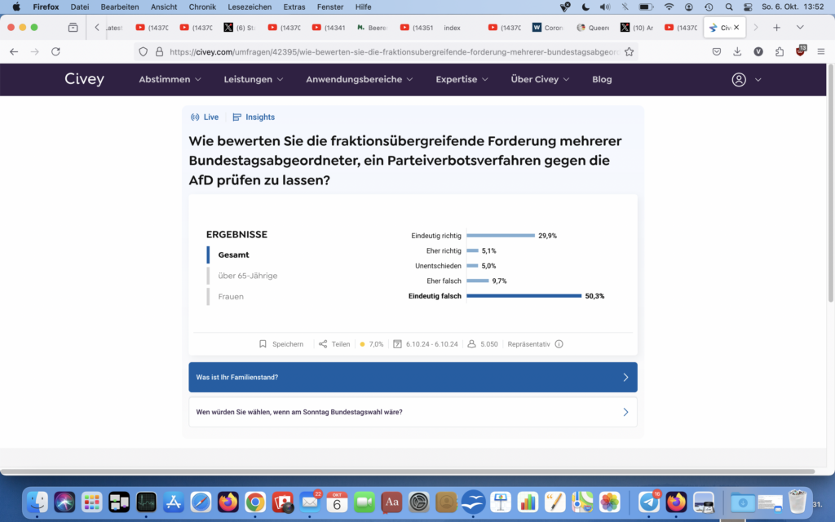Reload the page in Firefox
The height and width of the screenshot is (522, 835).
pos(55,51)
